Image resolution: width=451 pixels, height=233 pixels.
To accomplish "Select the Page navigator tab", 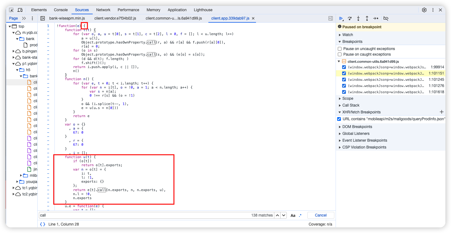I will (13, 18).
